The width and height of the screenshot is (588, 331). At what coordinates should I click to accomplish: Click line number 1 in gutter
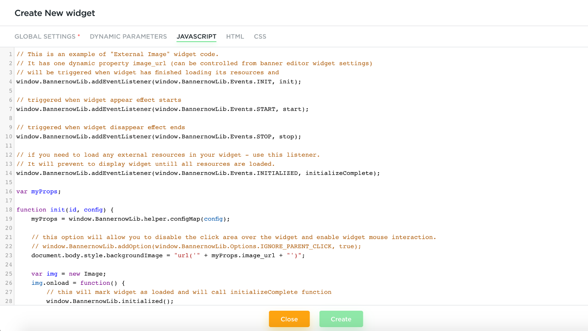coord(10,54)
